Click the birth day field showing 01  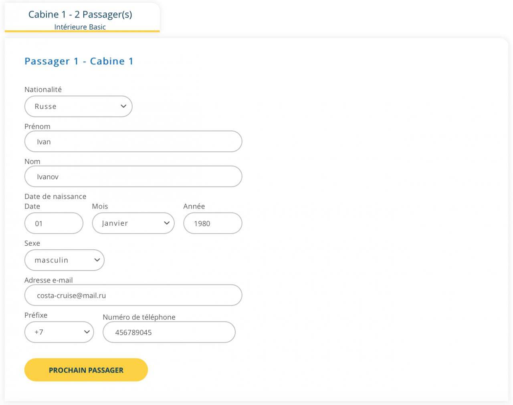54,223
